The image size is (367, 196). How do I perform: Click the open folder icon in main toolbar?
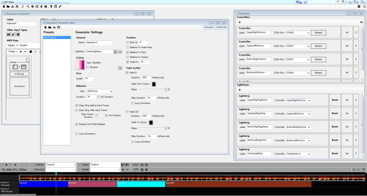coord(8,6)
